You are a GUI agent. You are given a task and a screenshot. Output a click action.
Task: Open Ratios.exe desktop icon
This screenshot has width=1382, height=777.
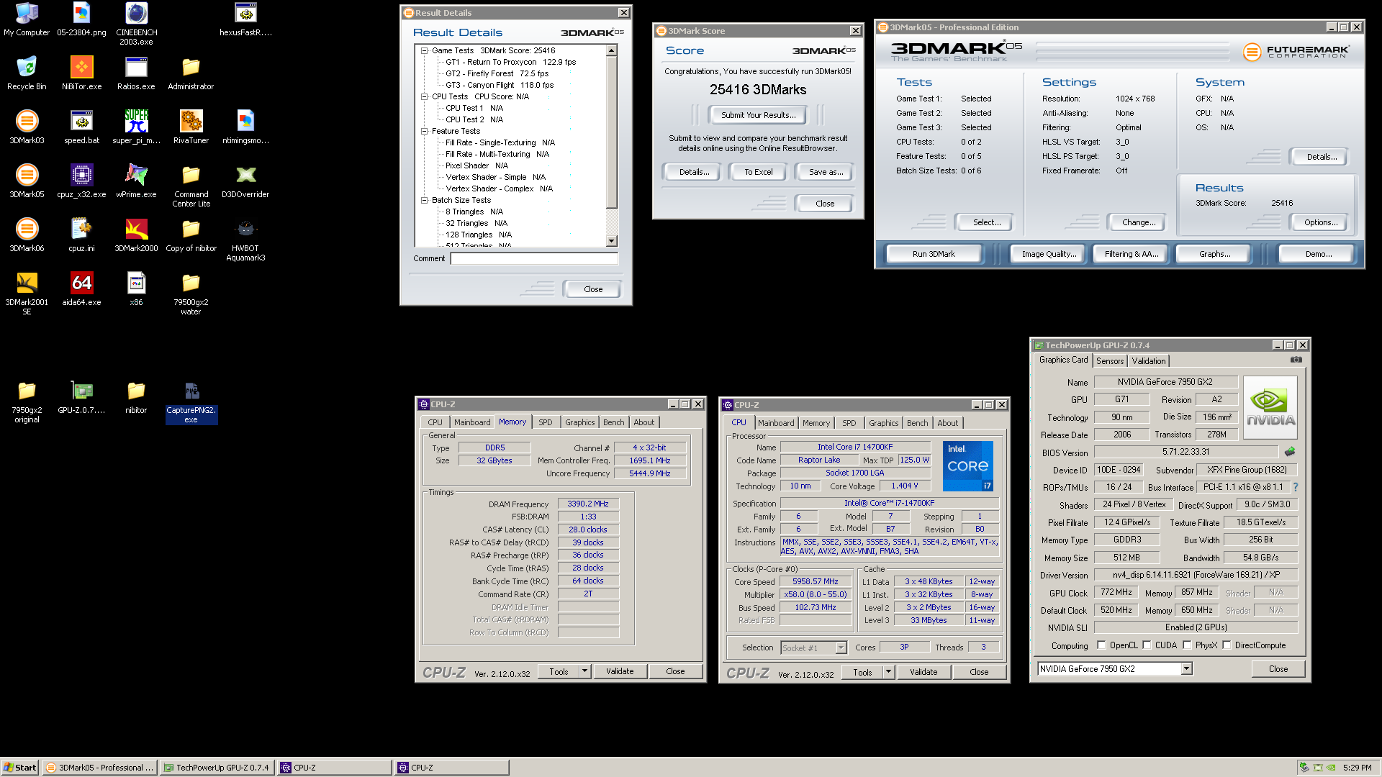tap(136, 73)
